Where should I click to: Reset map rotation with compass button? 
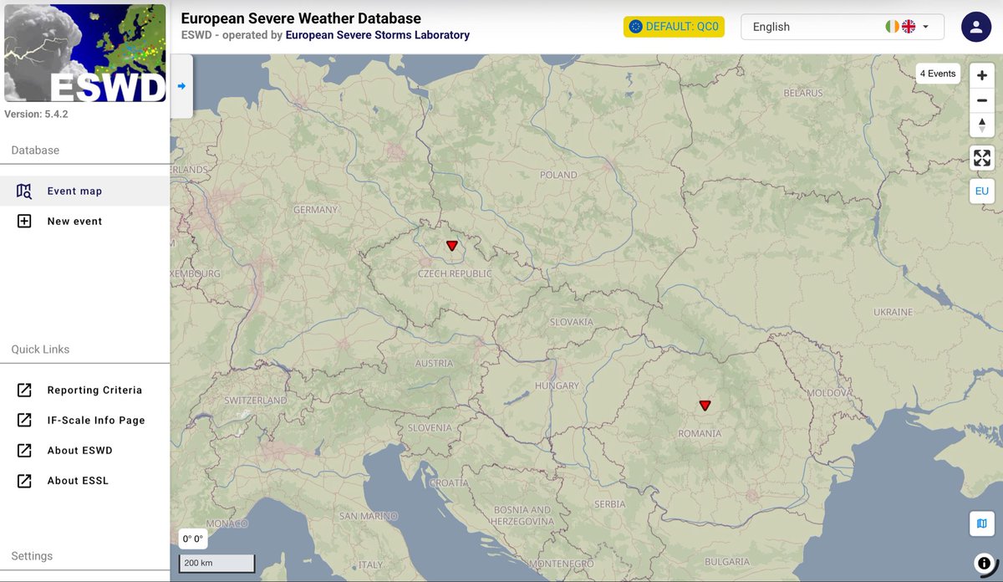click(982, 125)
